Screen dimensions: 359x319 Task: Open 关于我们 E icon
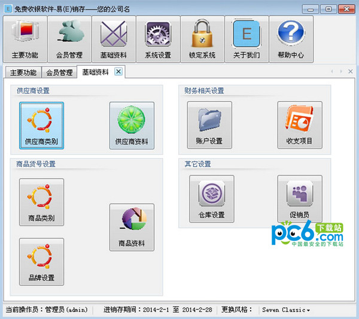click(x=247, y=39)
